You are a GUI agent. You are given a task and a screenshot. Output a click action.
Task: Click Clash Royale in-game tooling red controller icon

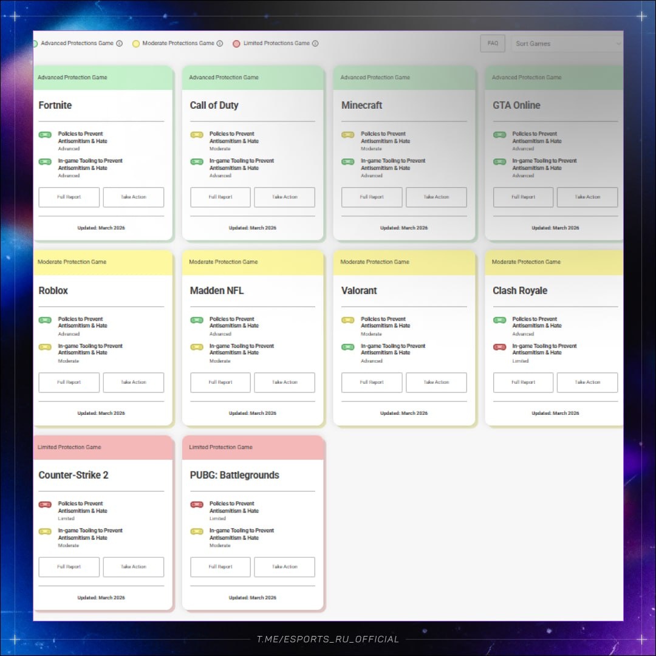(x=499, y=347)
